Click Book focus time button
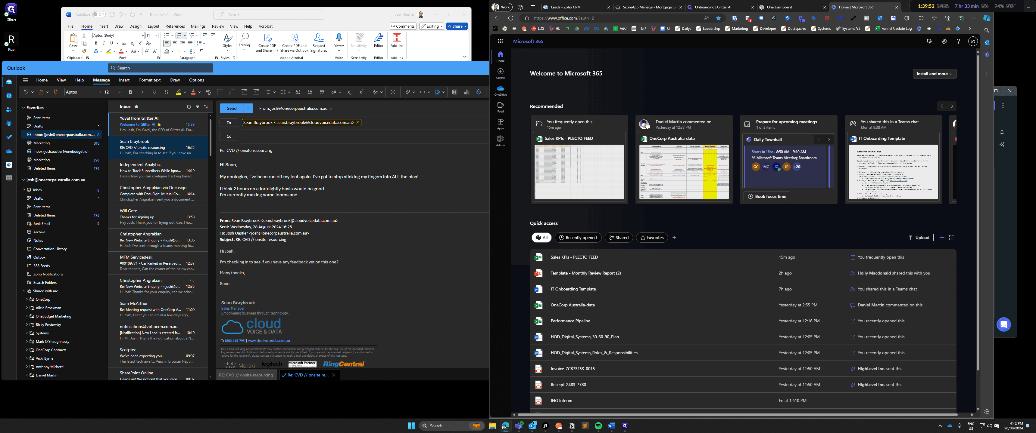This screenshot has width=1036, height=433. [767, 197]
